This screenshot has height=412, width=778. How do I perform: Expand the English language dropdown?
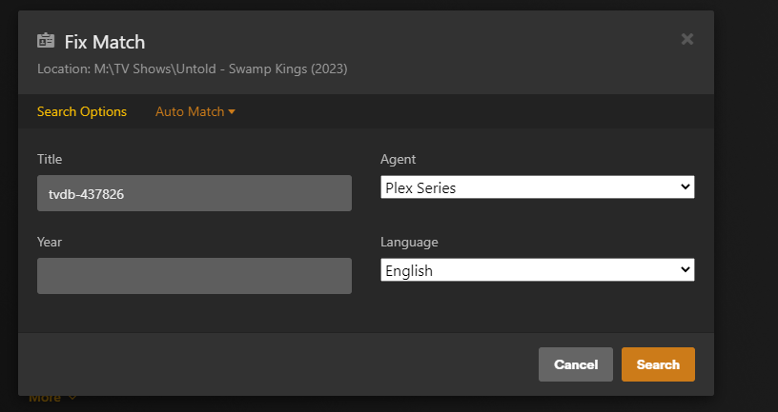tap(537, 270)
